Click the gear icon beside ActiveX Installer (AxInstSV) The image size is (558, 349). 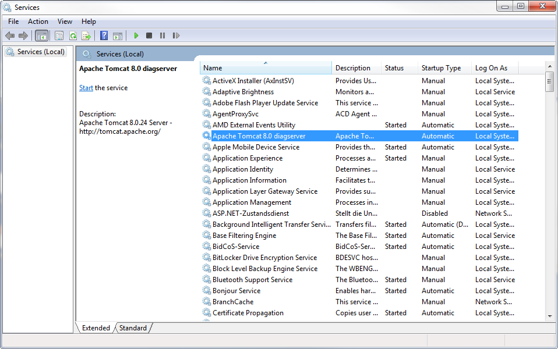coord(207,81)
